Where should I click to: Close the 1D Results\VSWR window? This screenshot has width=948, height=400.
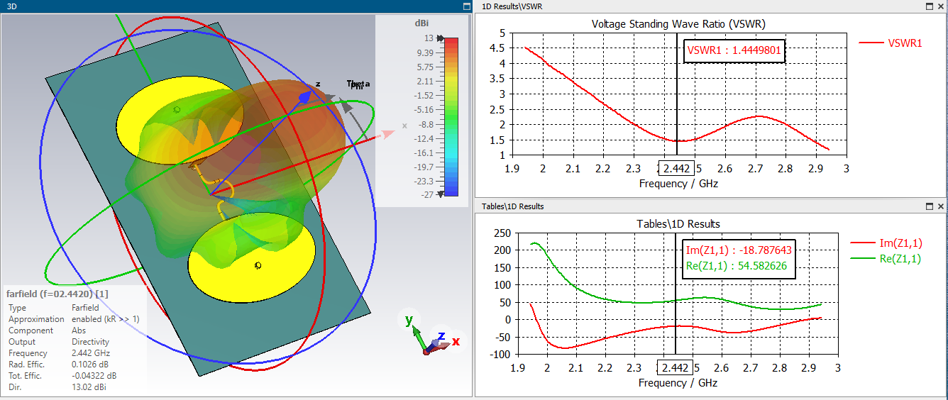click(x=940, y=6)
